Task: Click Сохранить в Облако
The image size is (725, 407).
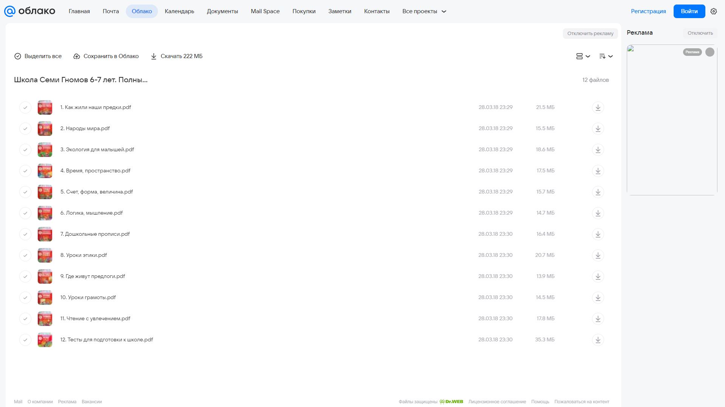Action: (106, 56)
